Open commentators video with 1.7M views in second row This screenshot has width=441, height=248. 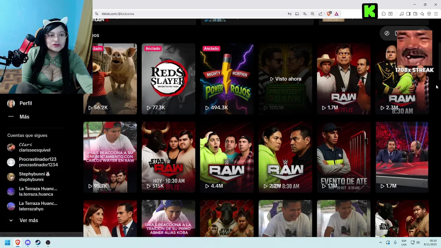[x=402, y=157]
